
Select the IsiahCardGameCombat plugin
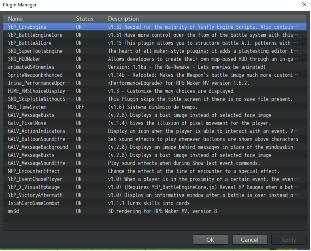pyautogui.click(x=155, y=203)
